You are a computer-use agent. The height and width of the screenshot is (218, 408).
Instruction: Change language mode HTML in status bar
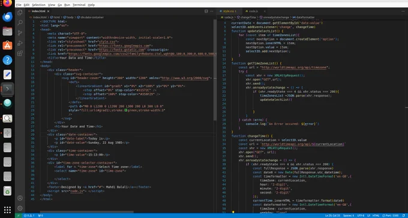(x=376, y=216)
